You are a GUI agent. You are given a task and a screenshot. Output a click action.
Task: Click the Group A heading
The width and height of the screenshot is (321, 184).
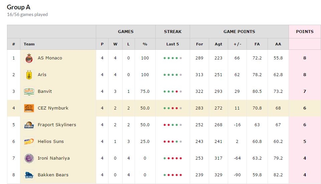[19, 7]
